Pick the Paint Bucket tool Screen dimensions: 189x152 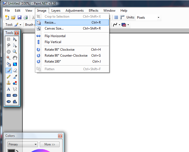[9, 64]
